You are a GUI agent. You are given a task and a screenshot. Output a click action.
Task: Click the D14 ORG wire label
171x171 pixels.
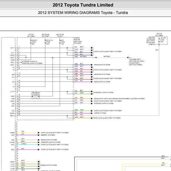(79, 117)
